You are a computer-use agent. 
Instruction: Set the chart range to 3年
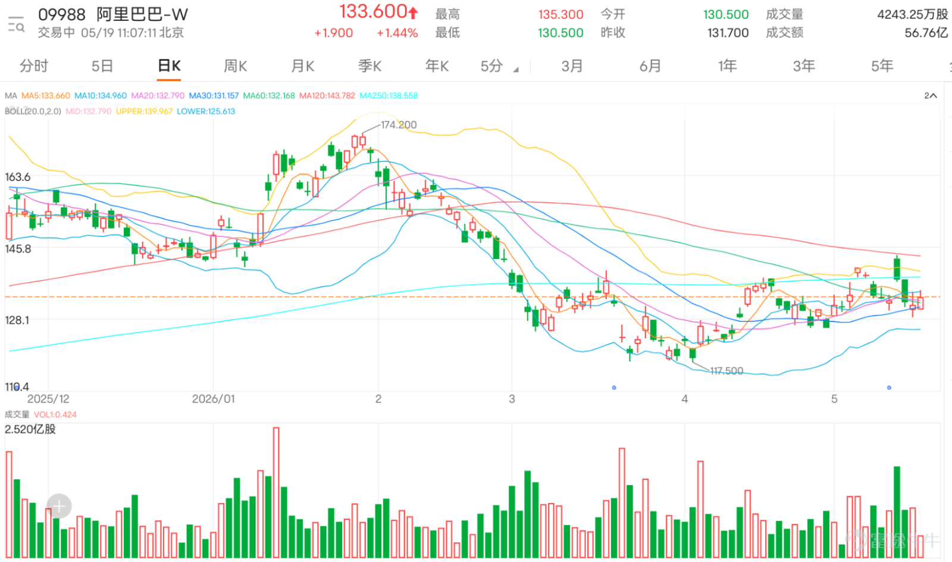(x=804, y=66)
